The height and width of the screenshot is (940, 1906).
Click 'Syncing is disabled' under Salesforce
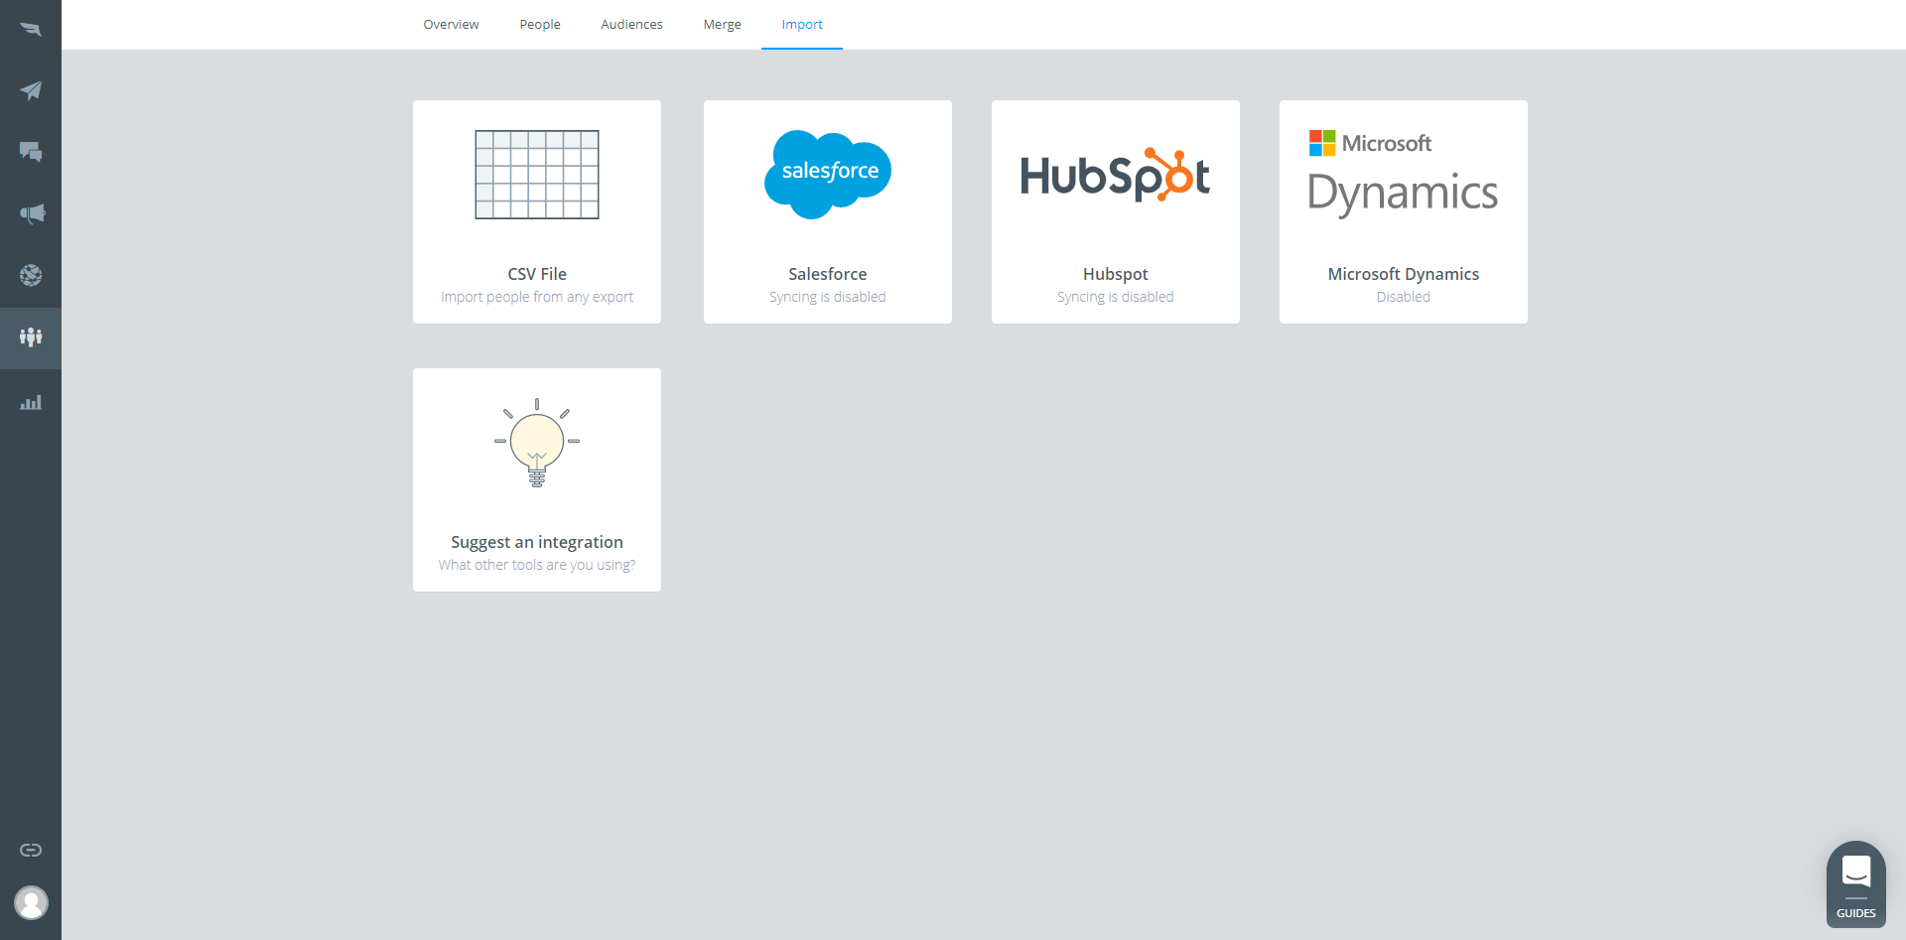click(828, 297)
